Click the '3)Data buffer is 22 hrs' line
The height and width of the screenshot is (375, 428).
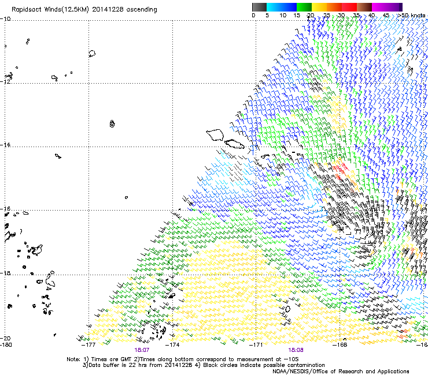pyautogui.click(x=204, y=365)
